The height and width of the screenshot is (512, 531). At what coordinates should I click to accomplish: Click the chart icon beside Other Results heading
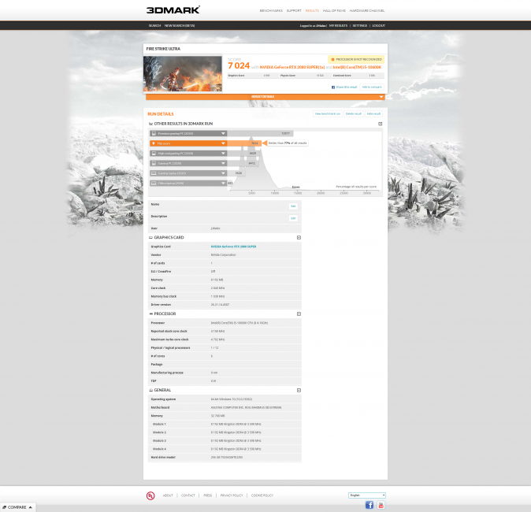[x=150, y=124]
